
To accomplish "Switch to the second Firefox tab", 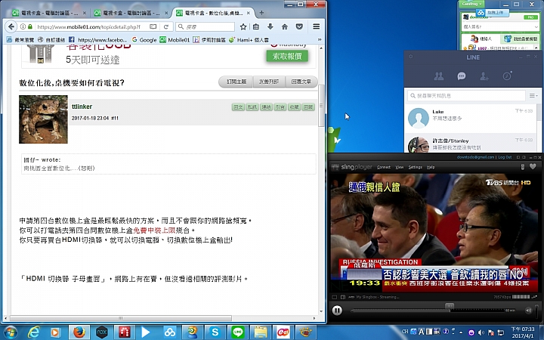I will click(131, 13).
